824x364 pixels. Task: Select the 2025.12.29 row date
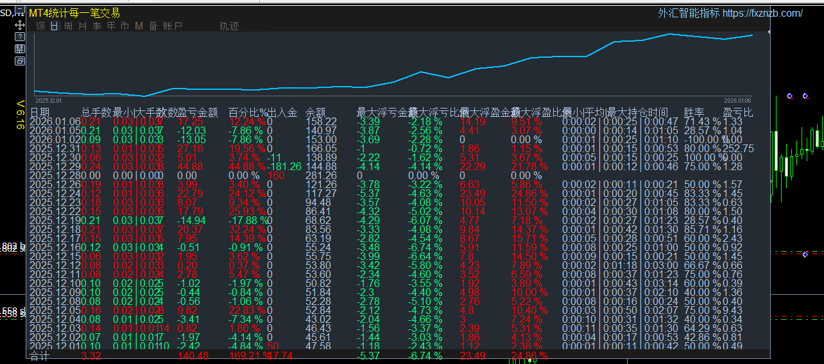[55, 167]
